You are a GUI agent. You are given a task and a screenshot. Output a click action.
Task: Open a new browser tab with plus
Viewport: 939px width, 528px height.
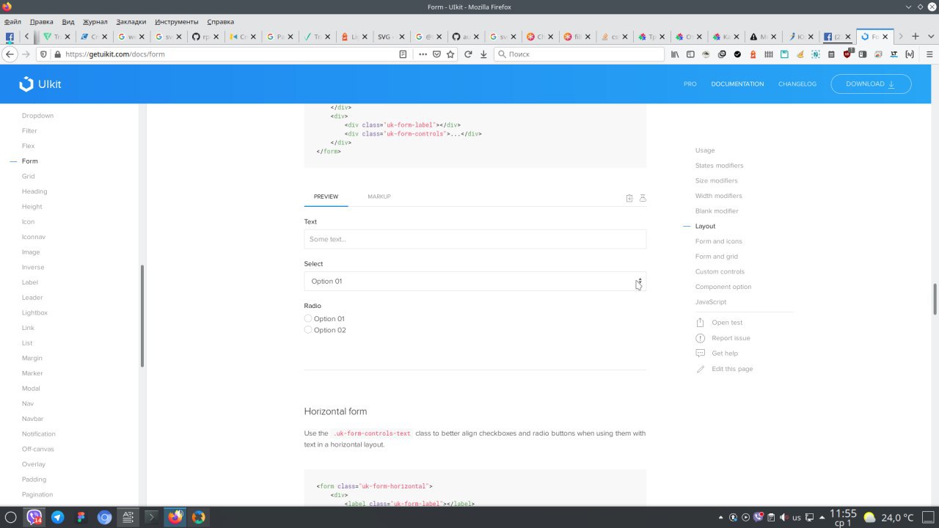pos(915,37)
